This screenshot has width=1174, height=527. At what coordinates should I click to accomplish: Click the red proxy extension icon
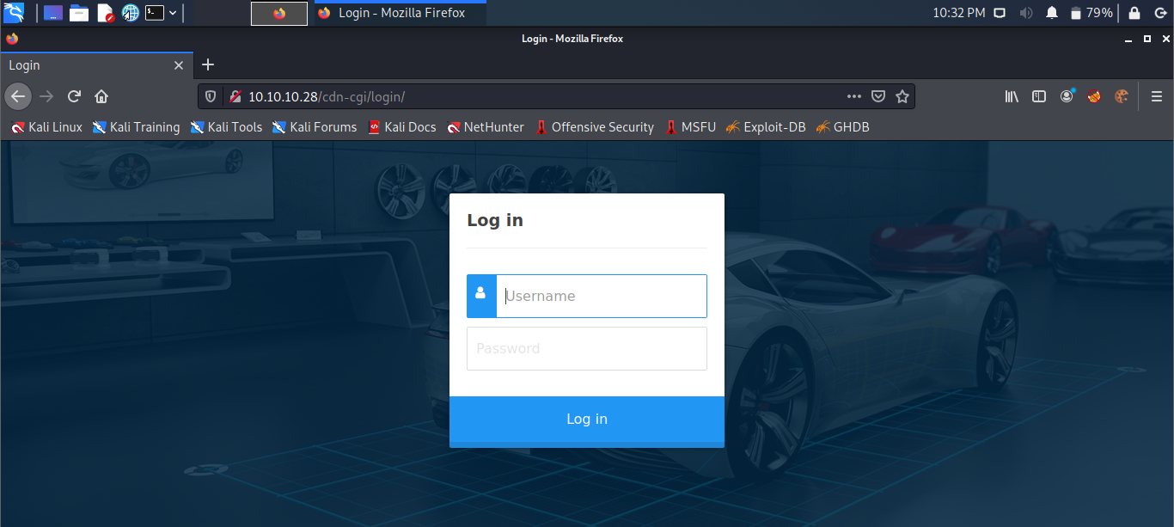(x=1094, y=96)
